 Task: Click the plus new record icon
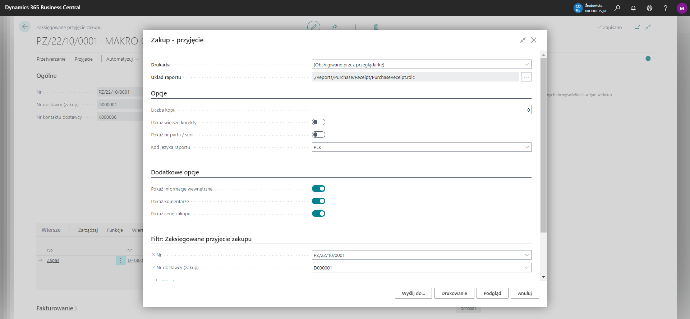tap(355, 27)
